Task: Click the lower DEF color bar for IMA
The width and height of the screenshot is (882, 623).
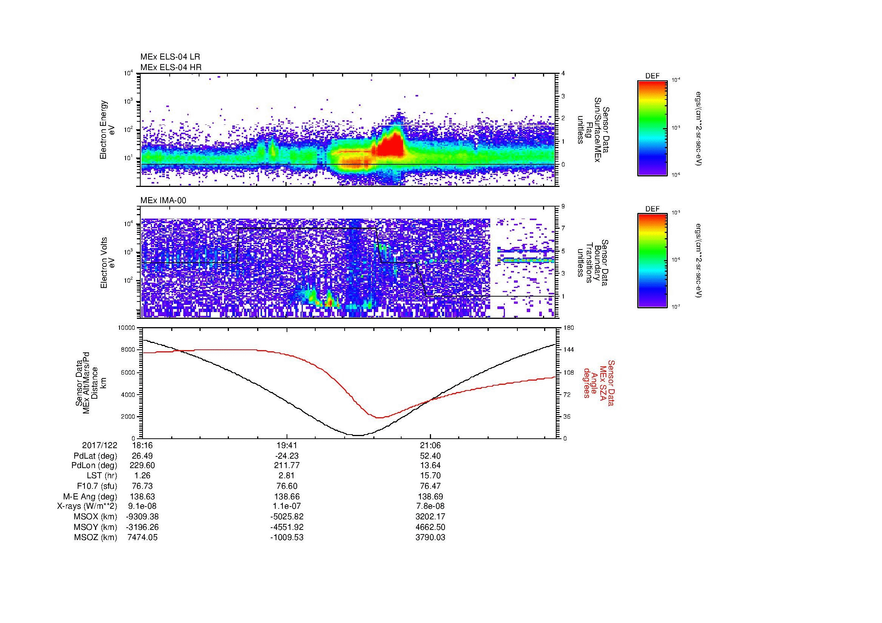Action: (x=652, y=261)
